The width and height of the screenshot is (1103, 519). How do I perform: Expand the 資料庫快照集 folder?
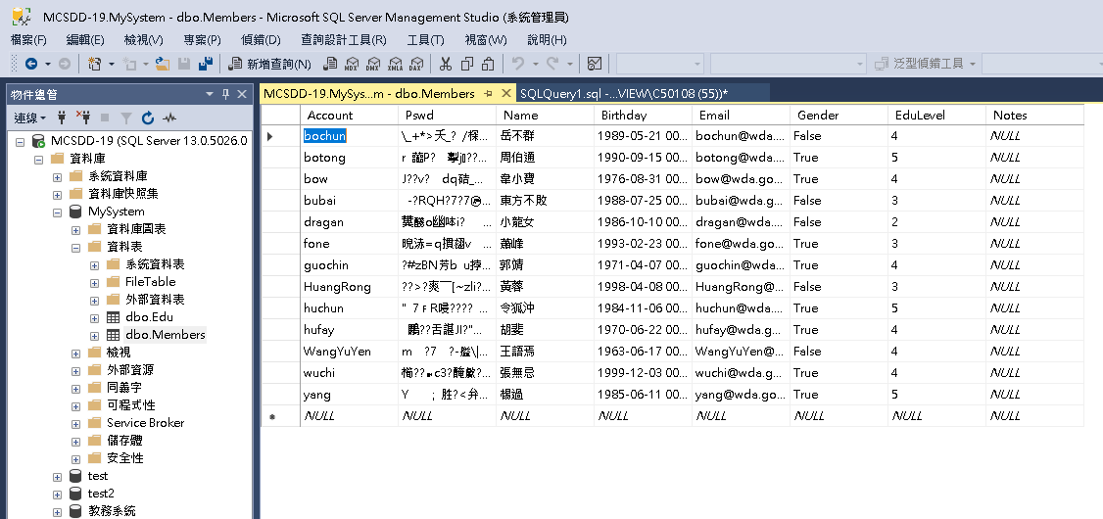pos(57,194)
